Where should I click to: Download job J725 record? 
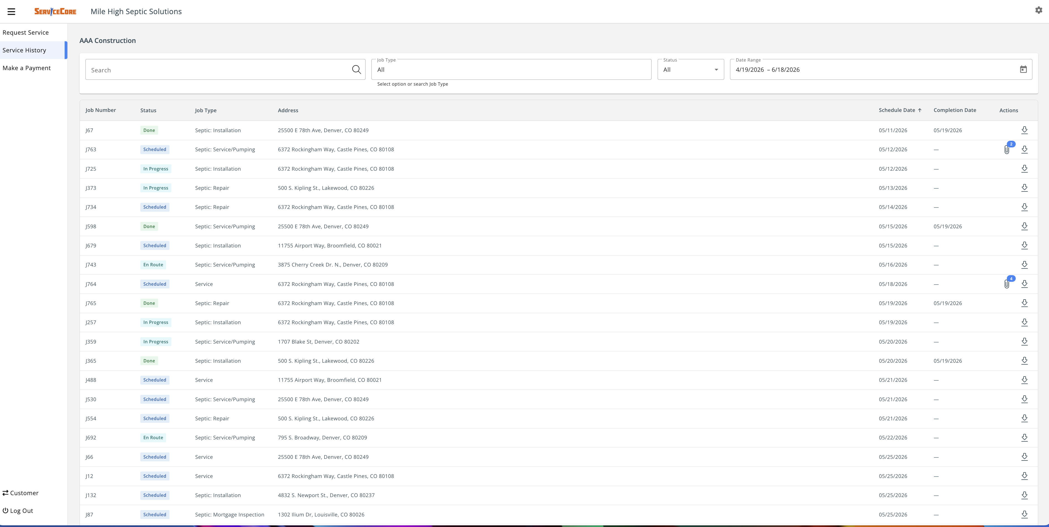1025,168
